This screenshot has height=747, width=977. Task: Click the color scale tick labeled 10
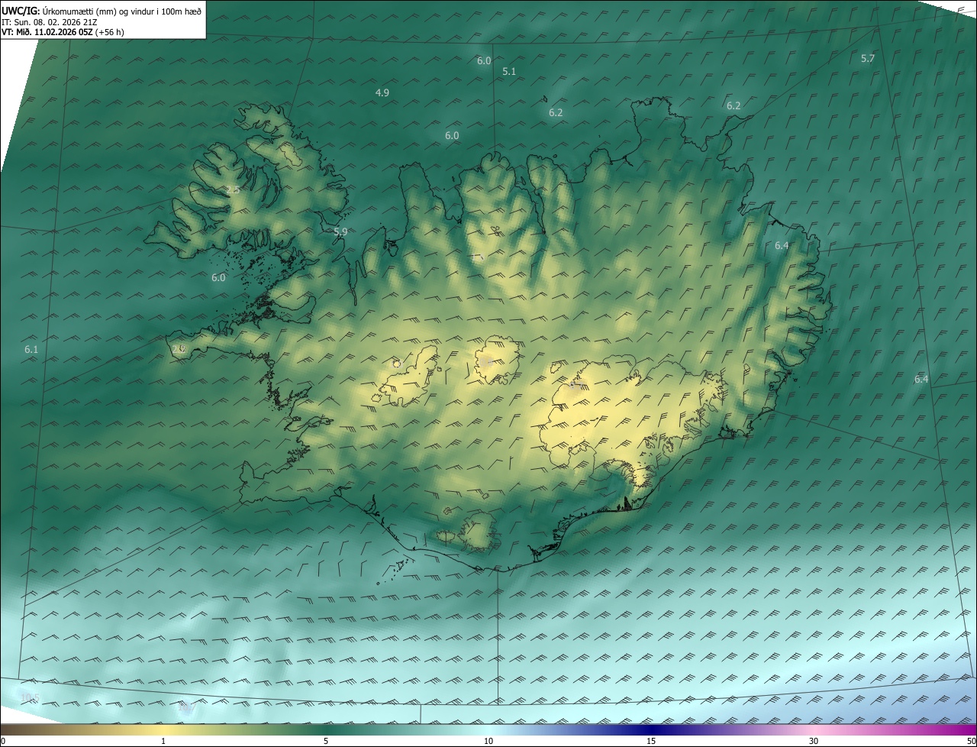(x=488, y=742)
